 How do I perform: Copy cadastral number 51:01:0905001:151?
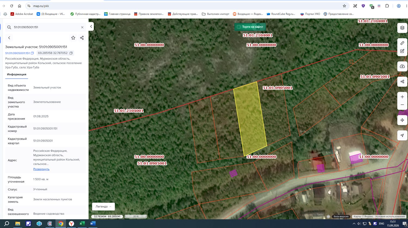(x=32, y=53)
